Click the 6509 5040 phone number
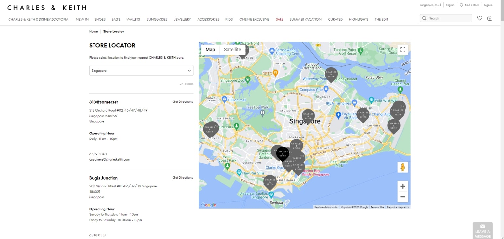504x239 pixels. [98, 154]
